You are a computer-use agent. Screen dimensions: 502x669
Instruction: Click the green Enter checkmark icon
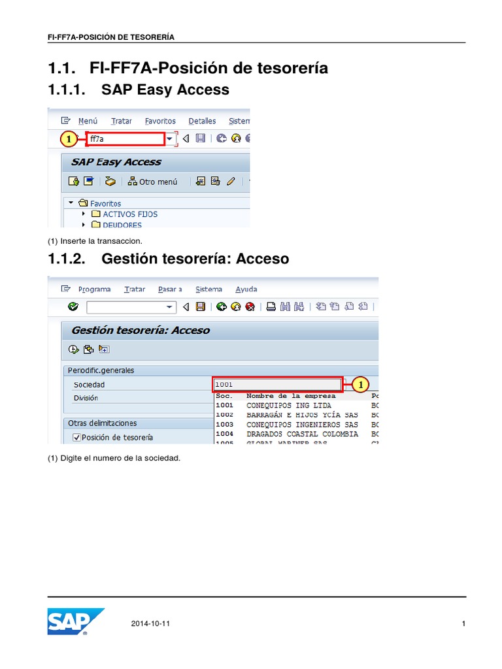point(73,306)
